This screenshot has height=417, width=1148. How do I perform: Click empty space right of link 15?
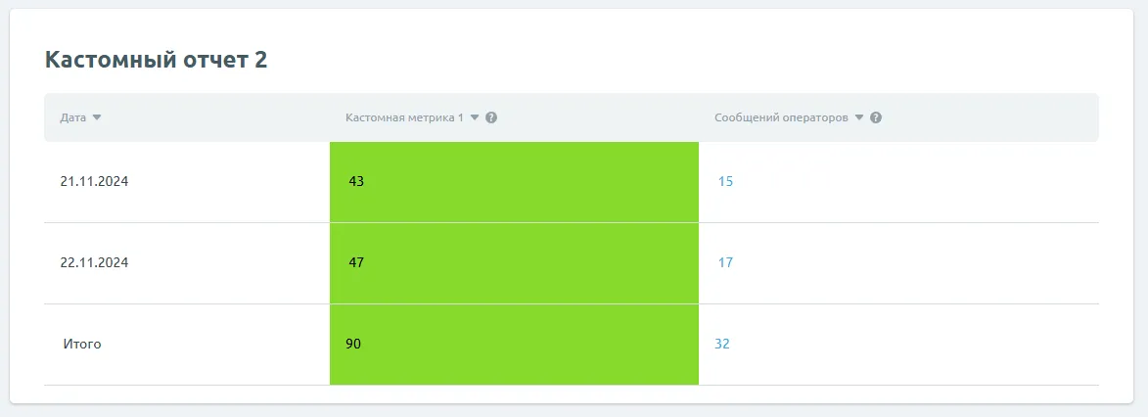[910, 181]
